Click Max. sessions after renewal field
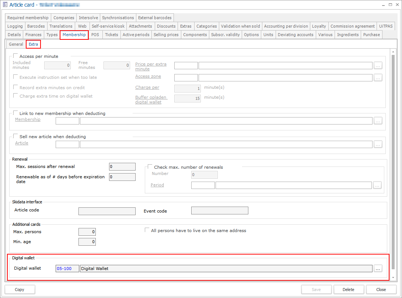Viewport: 402px width, 298px height. tap(122, 167)
